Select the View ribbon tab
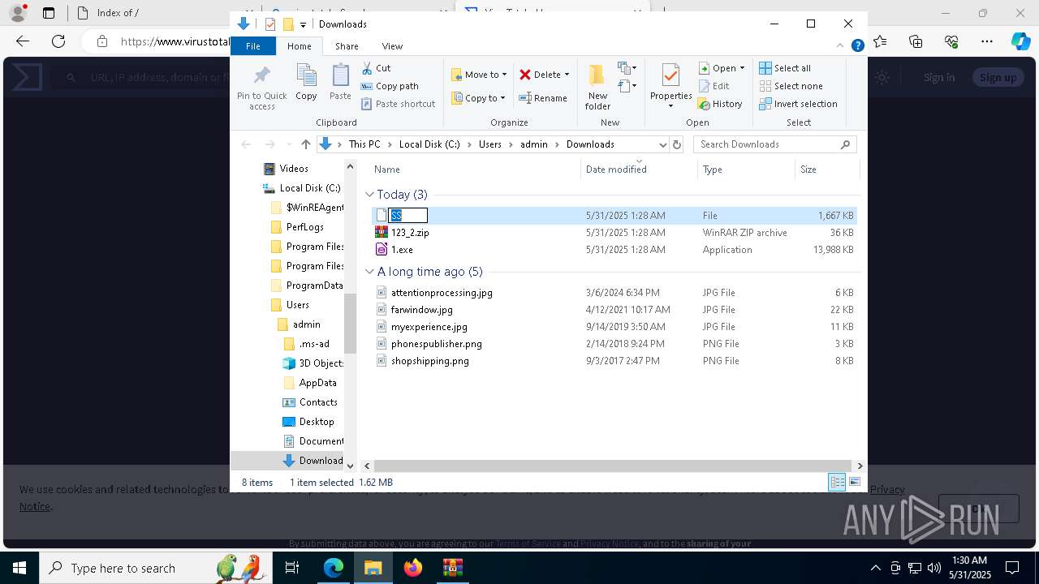 (392, 46)
